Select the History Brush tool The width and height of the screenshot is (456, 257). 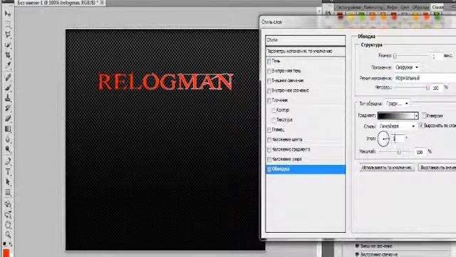(x=8, y=108)
